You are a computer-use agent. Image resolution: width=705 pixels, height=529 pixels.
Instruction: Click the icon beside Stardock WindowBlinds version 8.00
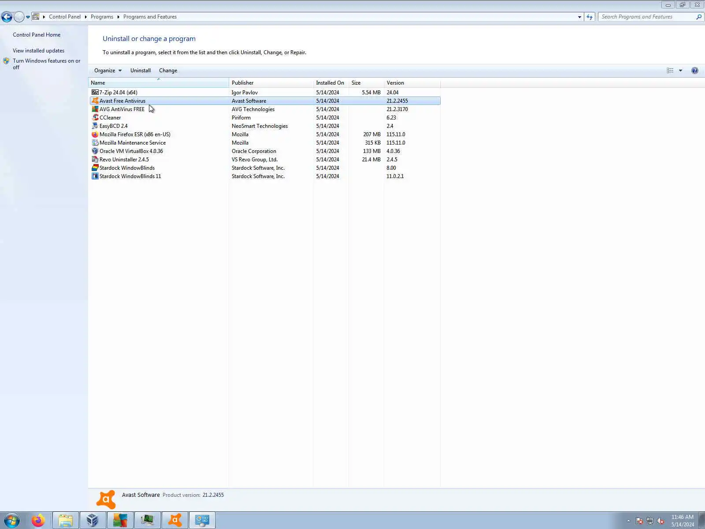tap(95, 168)
